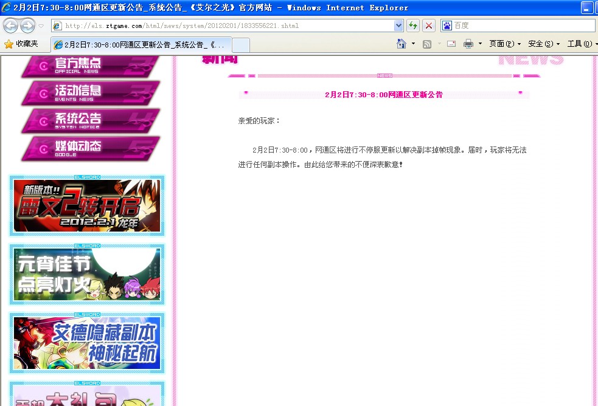
Task: Click the paragraph line starting 2月2日7:30-8:00，网通区将进行
Action: (389, 150)
